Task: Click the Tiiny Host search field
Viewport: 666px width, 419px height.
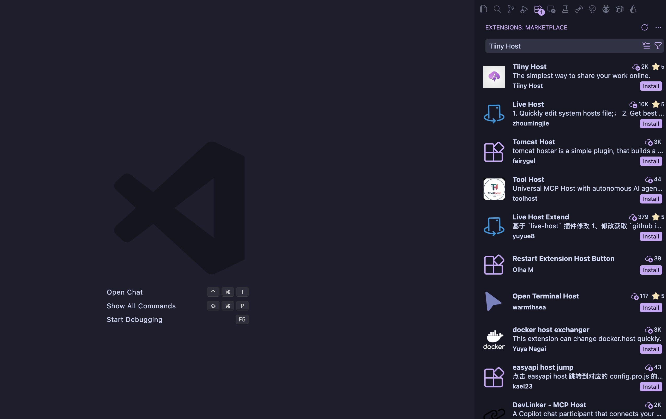Action: click(561, 46)
